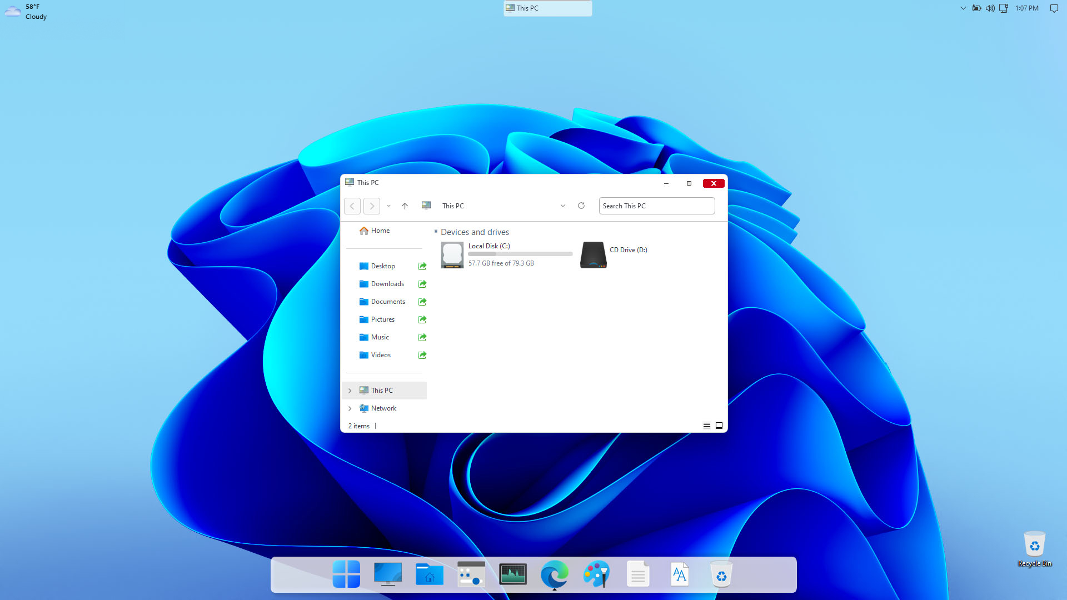Screen dimensions: 1067x600
Task: Switch to details view layout
Action: [x=707, y=426]
